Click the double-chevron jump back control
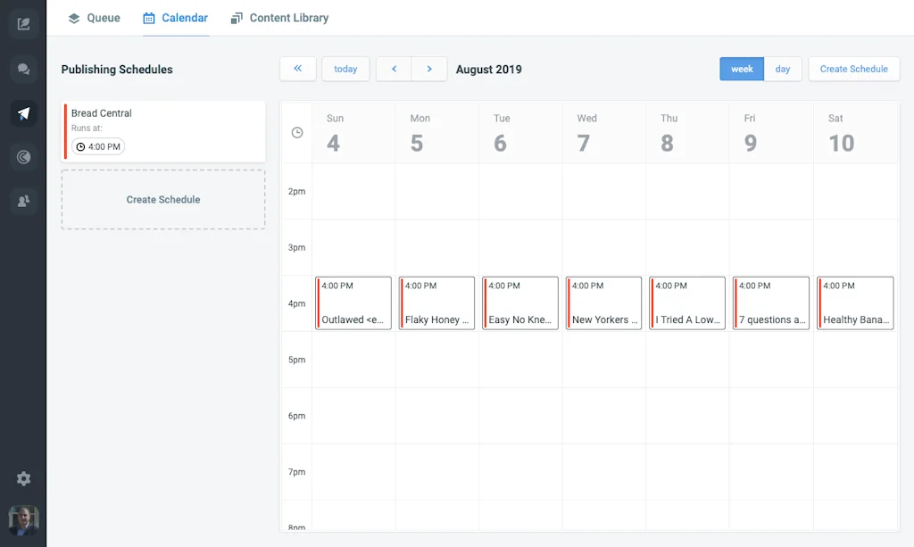 [297, 69]
